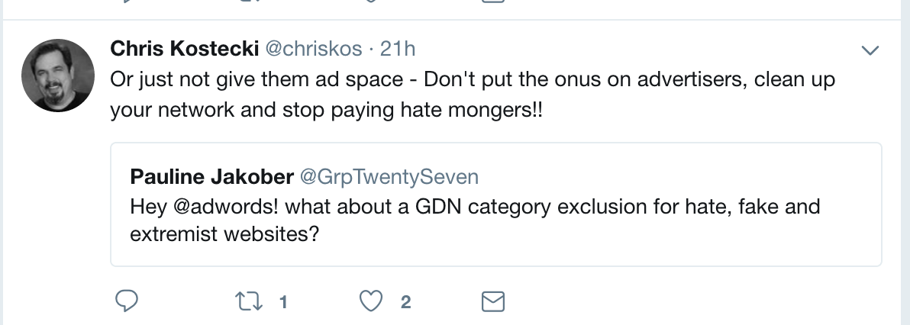Image resolution: width=910 pixels, height=325 pixels.
Task: Open the tweet via the 21h timestamp
Action: coord(397,49)
